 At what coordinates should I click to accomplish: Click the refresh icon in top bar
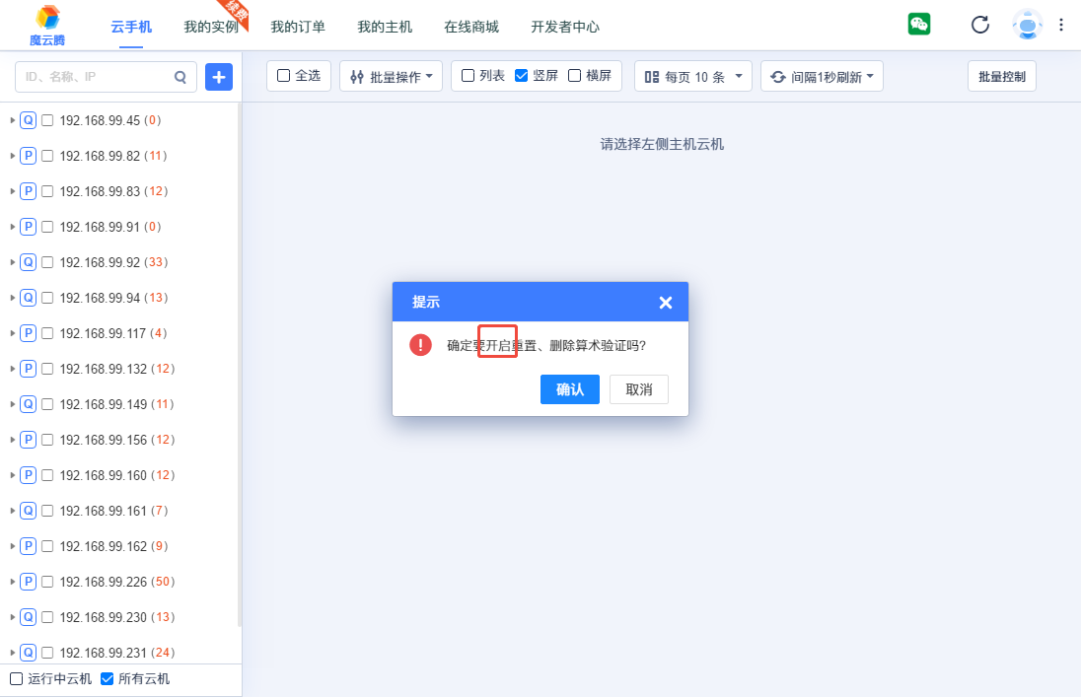[x=979, y=25]
